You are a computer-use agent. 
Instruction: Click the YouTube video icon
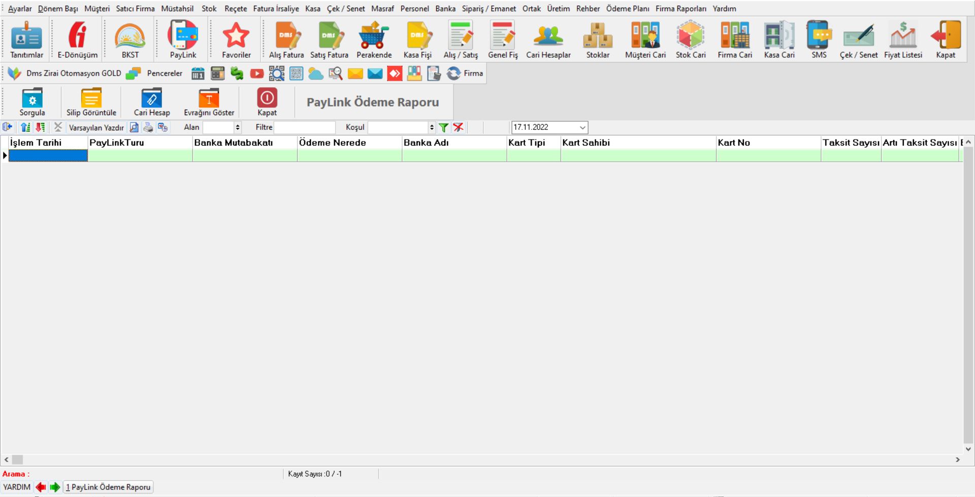(x=257, y=74)
